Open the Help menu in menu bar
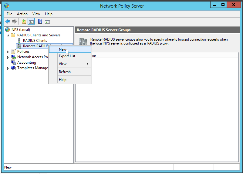The image size is (243, 174). tap(49, 14)
